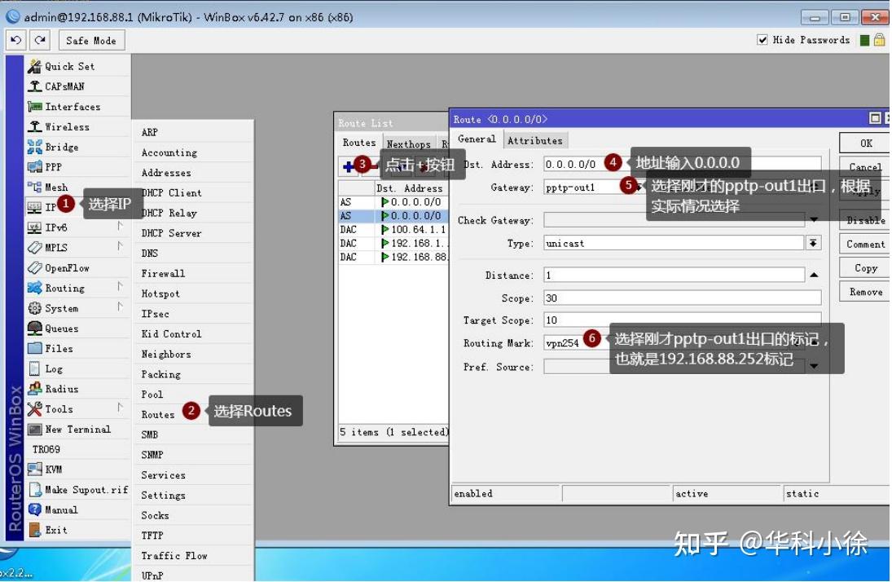
Task: Open the Wireless menu icon
Action: (35, 126)
